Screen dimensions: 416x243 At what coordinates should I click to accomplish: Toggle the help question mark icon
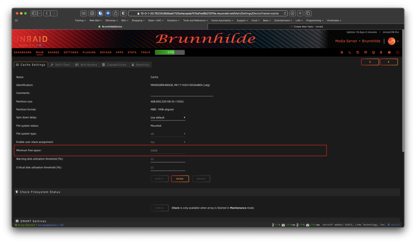389,52
